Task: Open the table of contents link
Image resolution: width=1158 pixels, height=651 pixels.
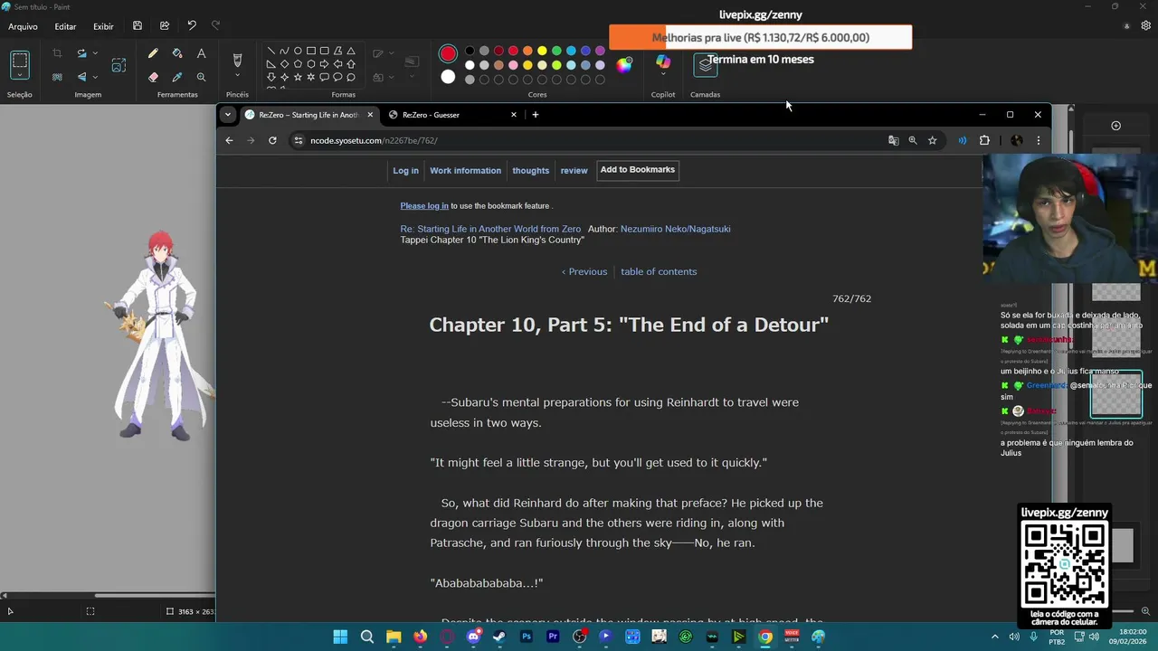Action: [x=659, y=271]
